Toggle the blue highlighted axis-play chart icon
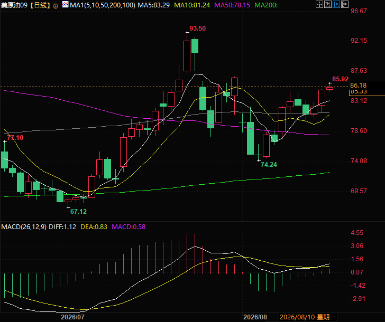The height and width of the screenshot is (322, 385). point(336,4)
